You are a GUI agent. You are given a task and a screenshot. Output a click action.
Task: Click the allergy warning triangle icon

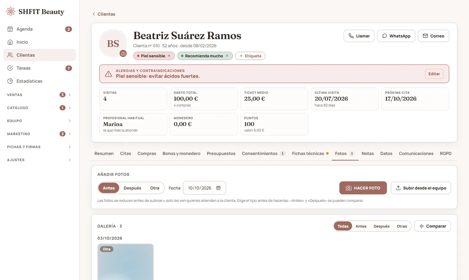pos(108,74)
